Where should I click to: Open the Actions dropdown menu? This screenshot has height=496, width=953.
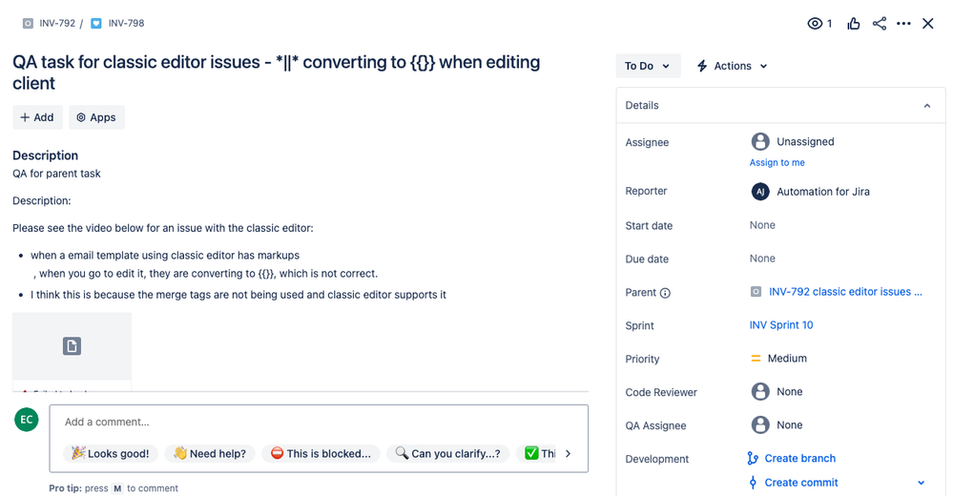point(733,66)
